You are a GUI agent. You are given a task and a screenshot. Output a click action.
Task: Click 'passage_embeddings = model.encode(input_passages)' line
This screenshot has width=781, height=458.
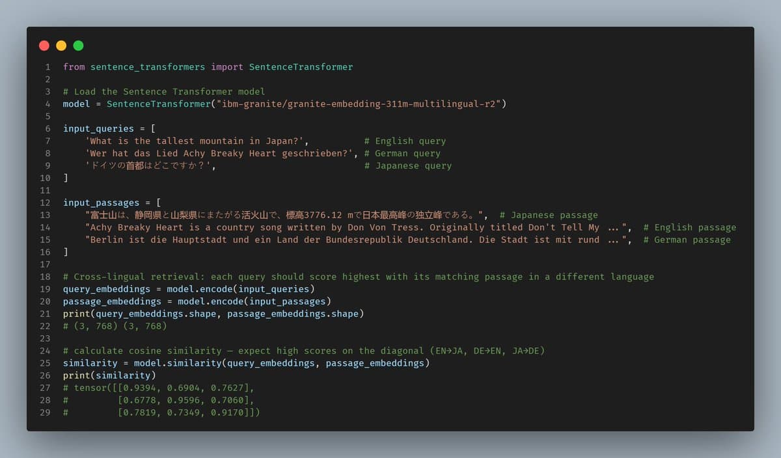pos(197,301)
